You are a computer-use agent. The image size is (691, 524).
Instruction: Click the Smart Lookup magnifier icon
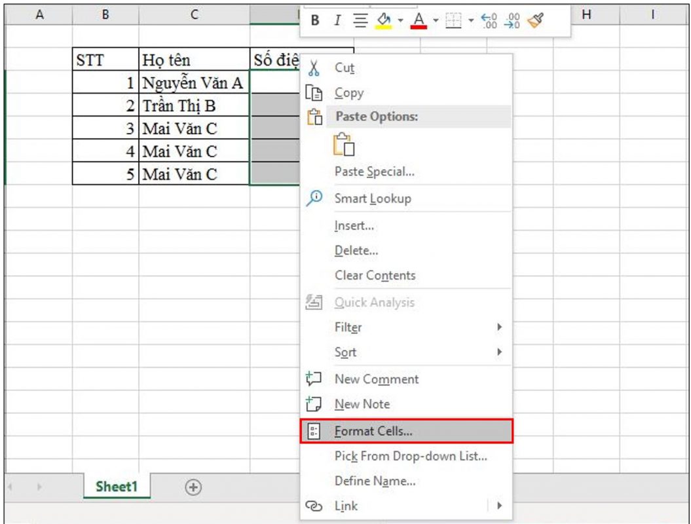[x=314, y=198]
